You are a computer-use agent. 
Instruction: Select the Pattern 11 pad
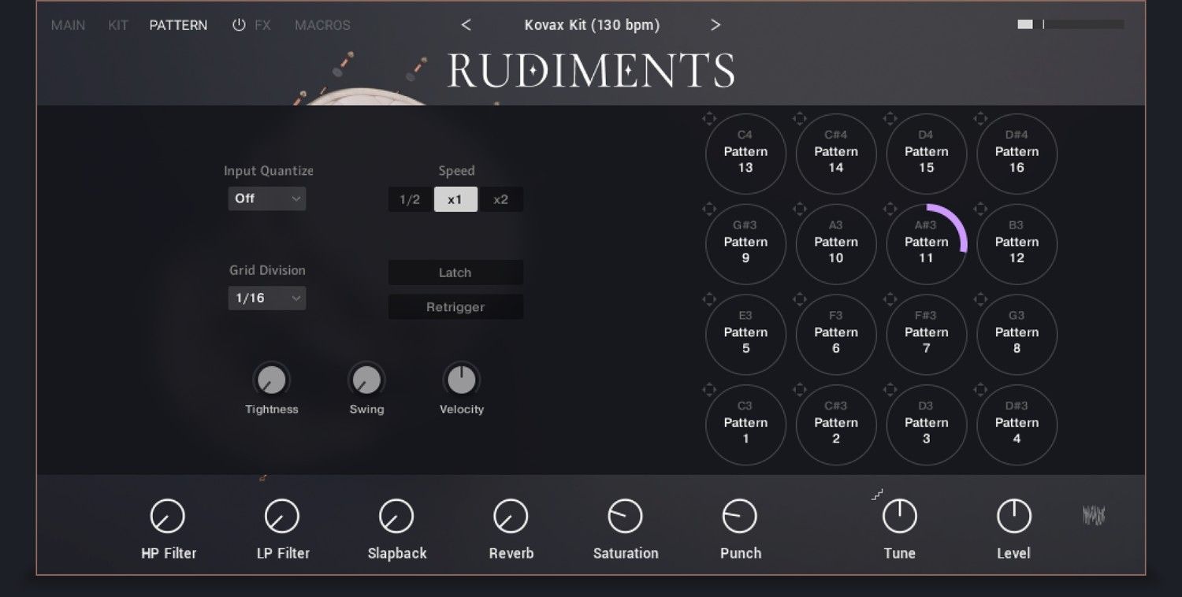click(927, 244)
